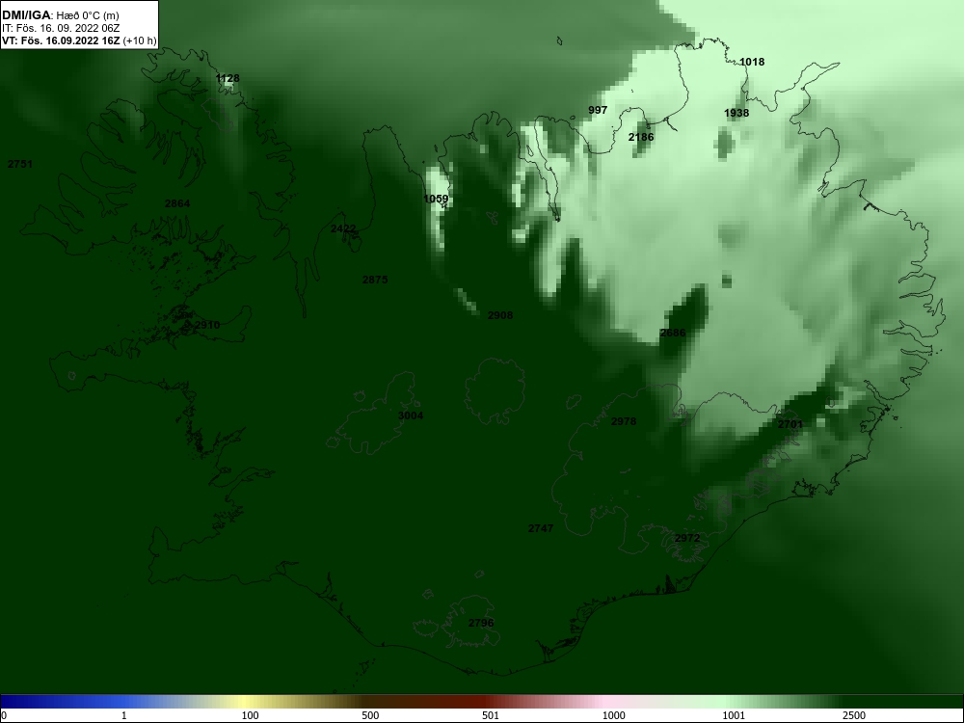Image resolution: width=964 pixels, height=723 pixels.
Task: Click the 501 legend tick label
Action: [x=491, y=715]
